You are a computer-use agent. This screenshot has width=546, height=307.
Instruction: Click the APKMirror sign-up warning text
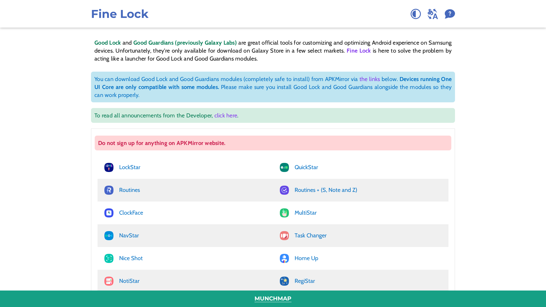[x=162, y=143]
